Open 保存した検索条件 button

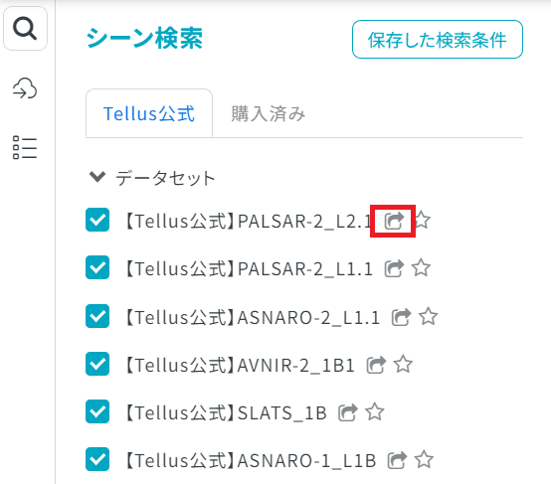[438, 40]
